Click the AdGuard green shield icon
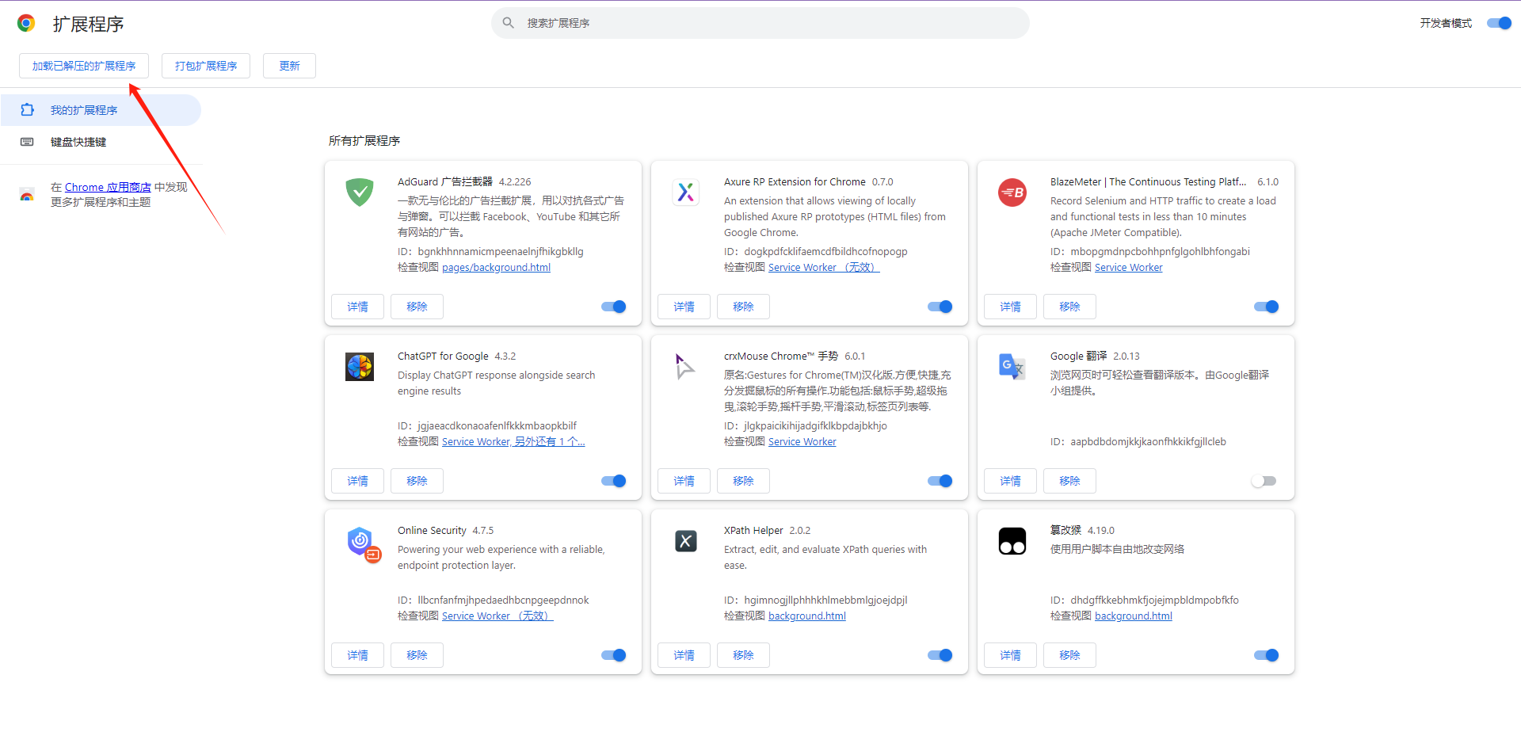The width and height of the screenshot is (1521, 732). point(360,192)
